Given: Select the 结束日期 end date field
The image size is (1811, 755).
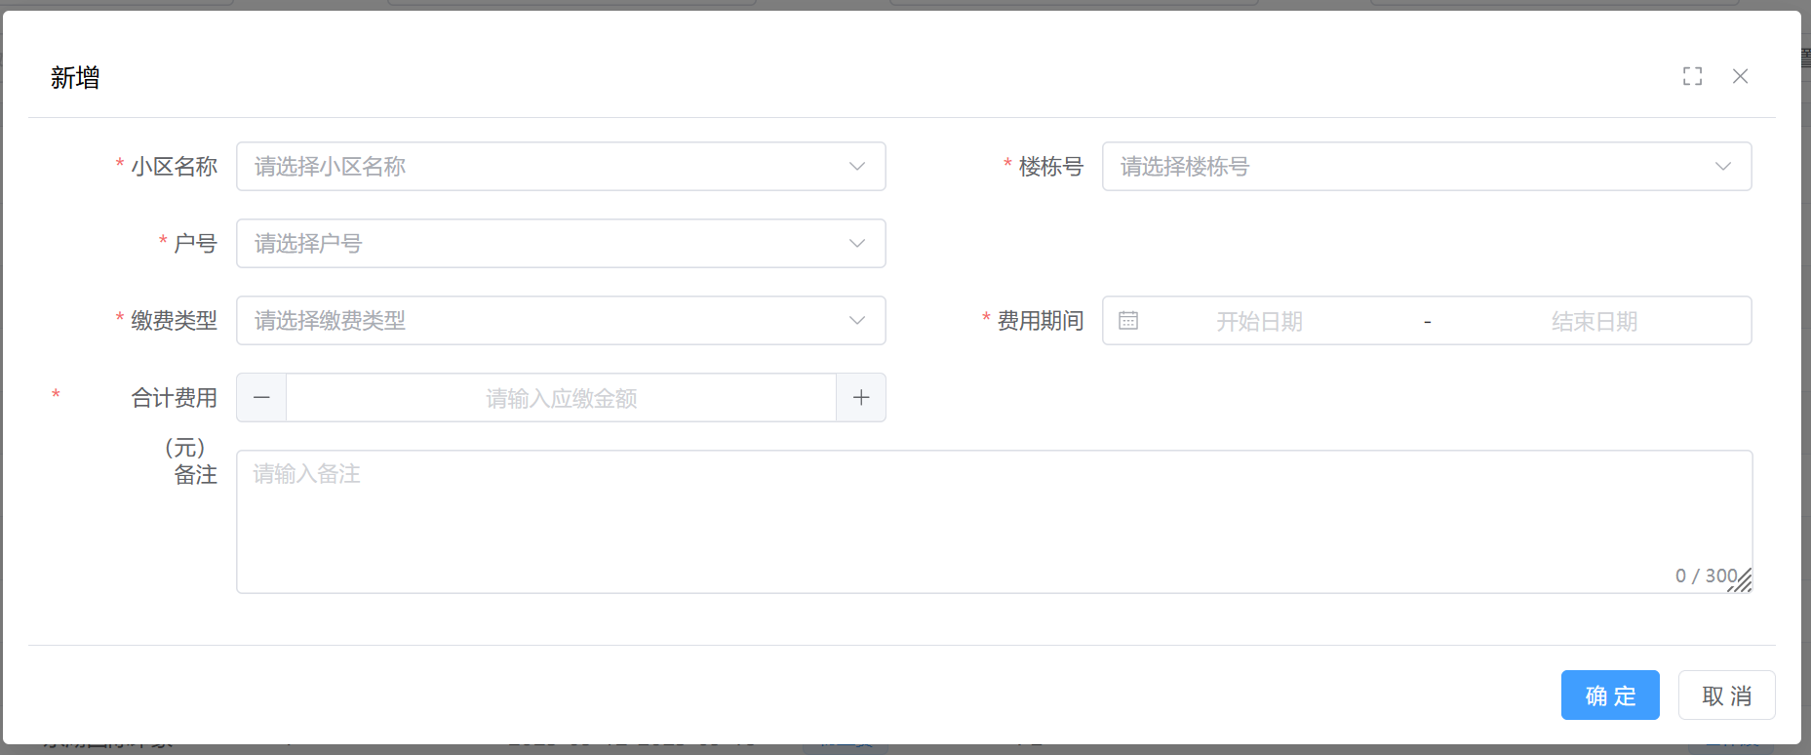Looking at the screenshot, I should pos(1594,321).
